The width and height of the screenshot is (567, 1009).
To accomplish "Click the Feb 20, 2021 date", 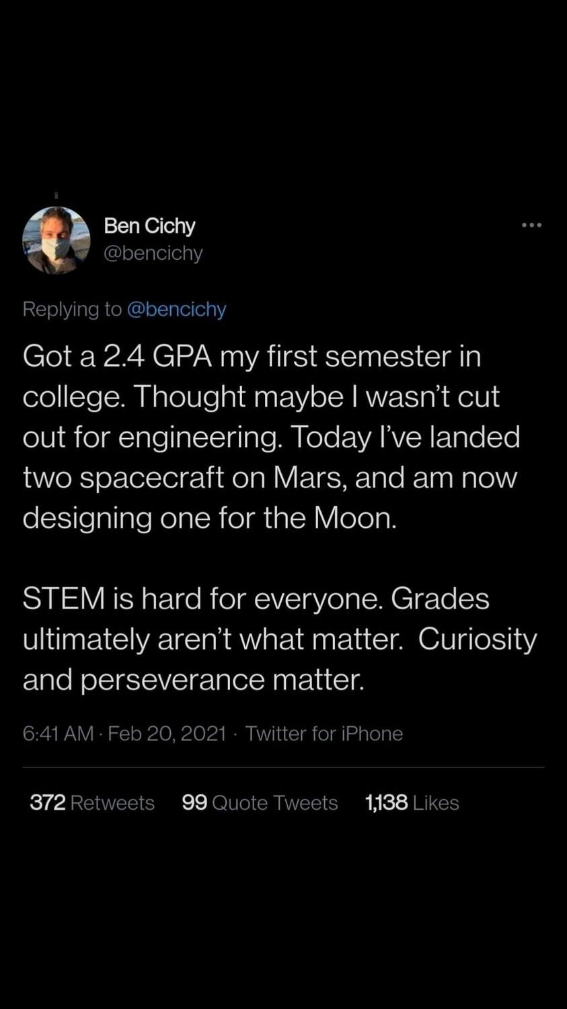I will (167, 733).
